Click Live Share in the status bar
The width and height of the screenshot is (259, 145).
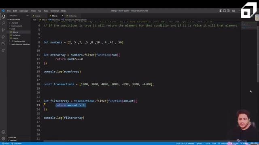(x=17, y=143)
